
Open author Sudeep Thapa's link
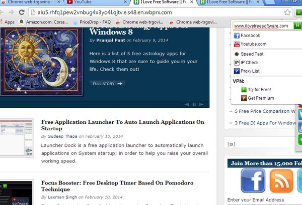[x=62, y=136]
